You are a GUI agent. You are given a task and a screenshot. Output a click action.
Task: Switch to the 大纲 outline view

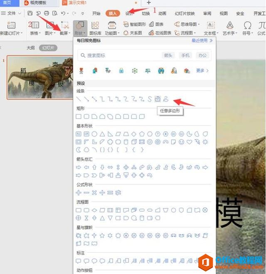point(31,48)
